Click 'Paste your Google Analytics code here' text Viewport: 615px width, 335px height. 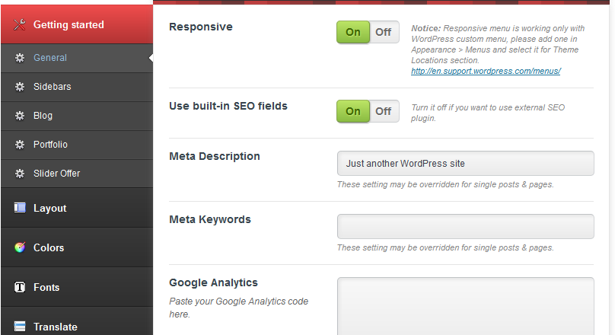(238, 308)
